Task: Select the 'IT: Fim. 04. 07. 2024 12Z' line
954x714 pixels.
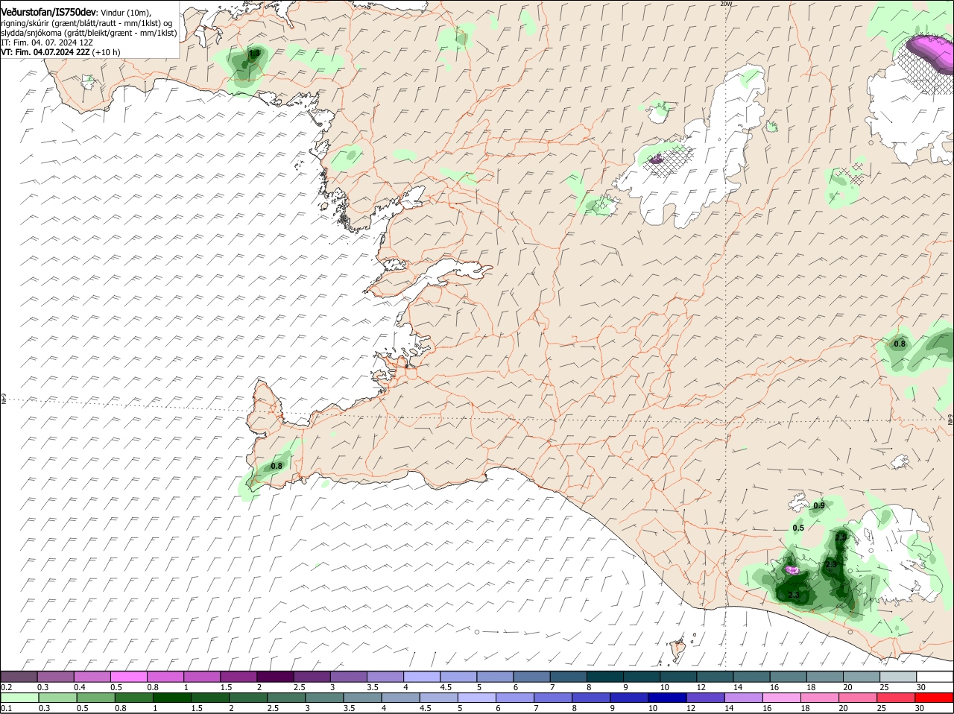Action: pos(46,42)
